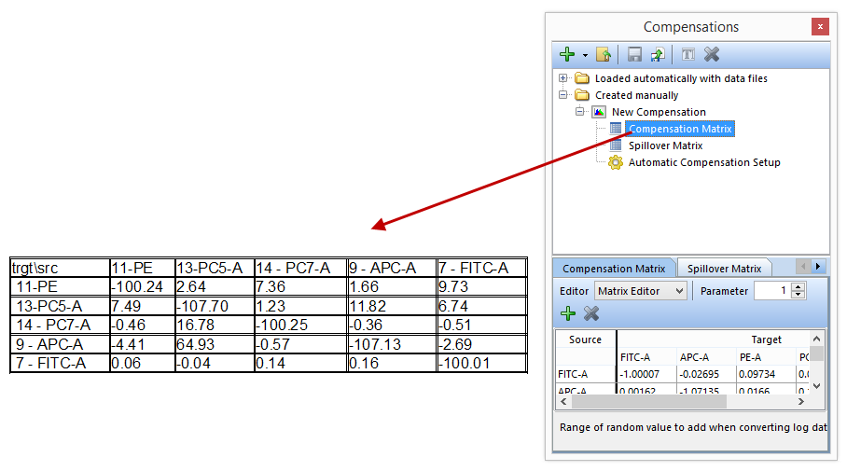Select Automatic Compensation Setup tree item

(703, 162)
